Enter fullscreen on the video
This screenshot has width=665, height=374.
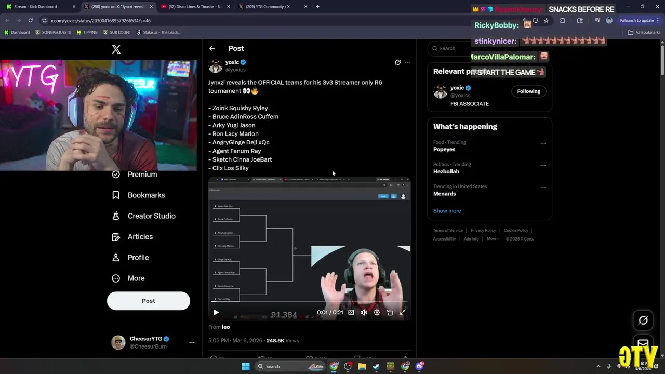(x=403, y=312)
